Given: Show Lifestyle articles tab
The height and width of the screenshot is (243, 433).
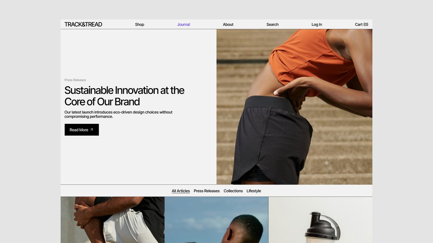Looking at the screenshot, I should (x=254, y=191).
